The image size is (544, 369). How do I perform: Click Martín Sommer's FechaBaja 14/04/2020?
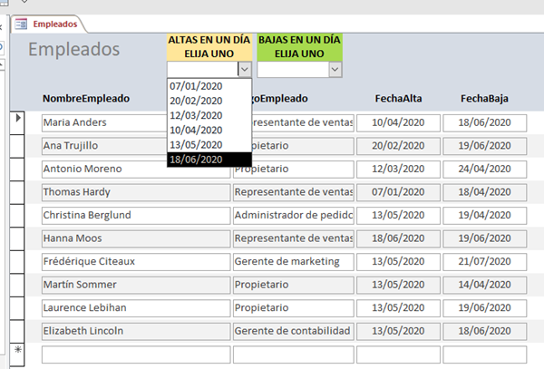(x=485, y=285)
